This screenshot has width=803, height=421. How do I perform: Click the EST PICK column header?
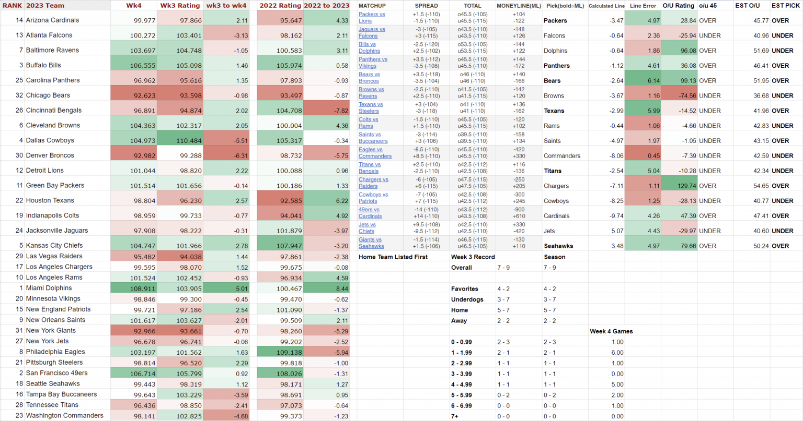point(786,6)
